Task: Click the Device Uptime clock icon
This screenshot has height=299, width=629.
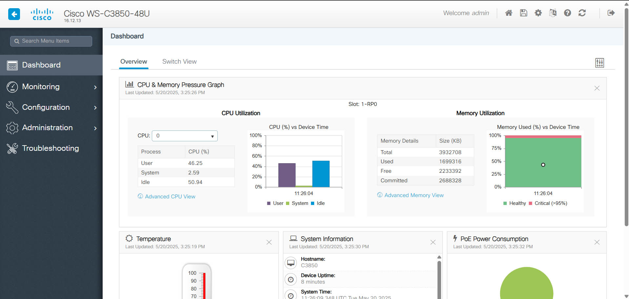Action: tap(291, 279)
